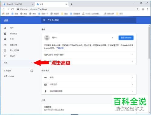The image size is (151, 115).
Task: Bookmark this page with the star icon
Action: pyautogui.click(x=137, y=9)
